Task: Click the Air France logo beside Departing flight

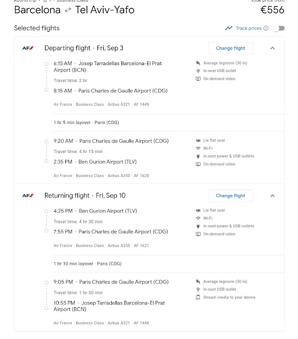Action: [x=28, y=48]
